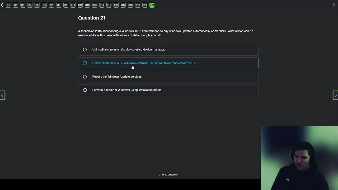
Task: Open question Q10 from top bar
Action: coord(73,5)
